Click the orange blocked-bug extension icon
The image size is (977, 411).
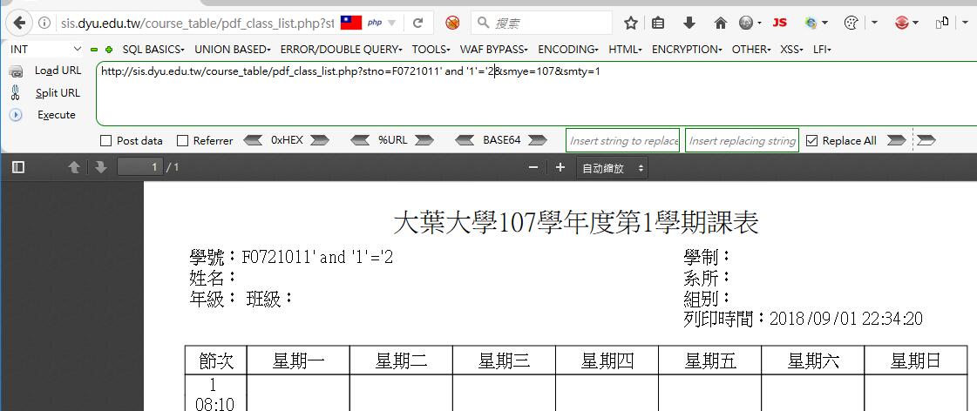click(x=452, y=23)
